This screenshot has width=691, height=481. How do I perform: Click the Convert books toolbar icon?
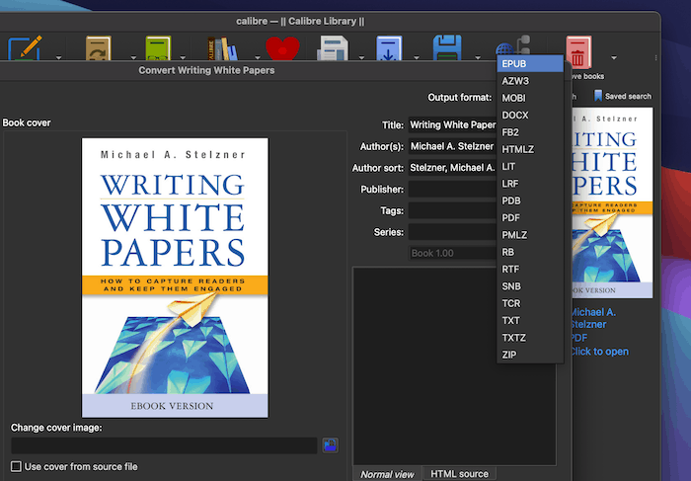pos(98,49)
